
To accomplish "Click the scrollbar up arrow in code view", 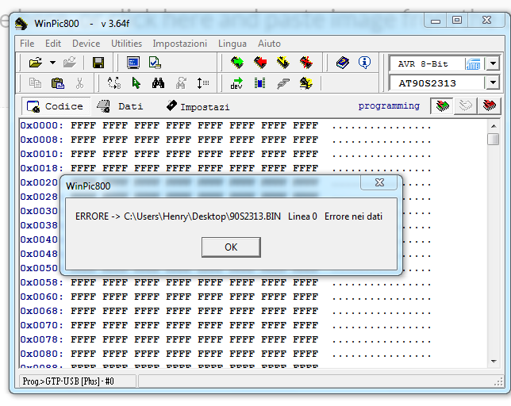I will click(494, 126).
